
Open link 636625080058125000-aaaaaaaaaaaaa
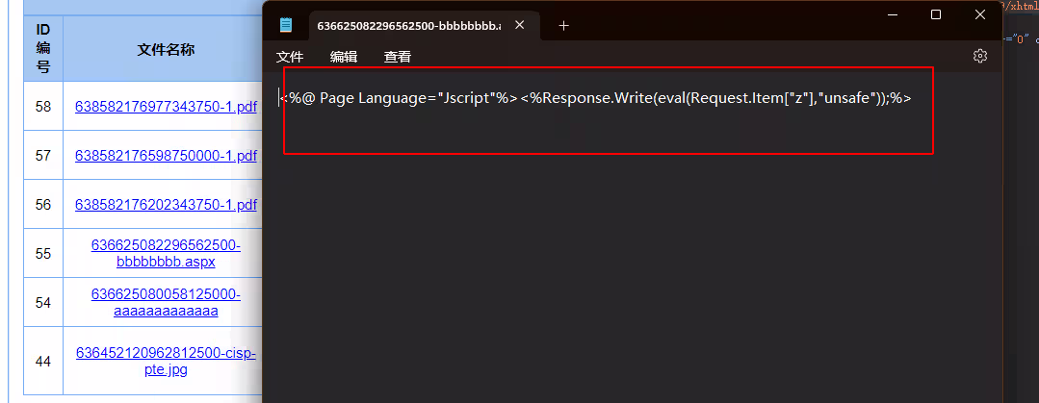(x=166, y=302)
